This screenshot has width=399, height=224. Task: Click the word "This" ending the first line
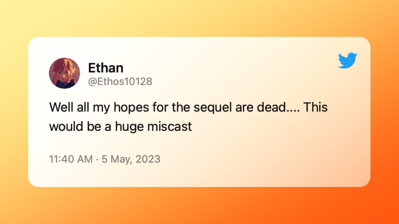point(315,108)
